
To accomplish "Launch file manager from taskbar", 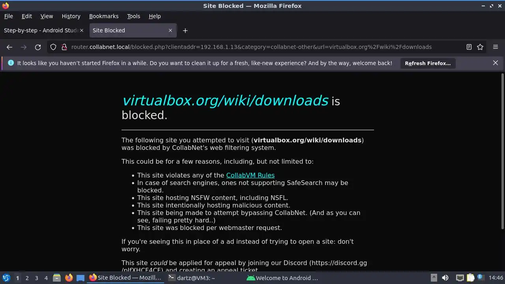I will coord(57,278).
